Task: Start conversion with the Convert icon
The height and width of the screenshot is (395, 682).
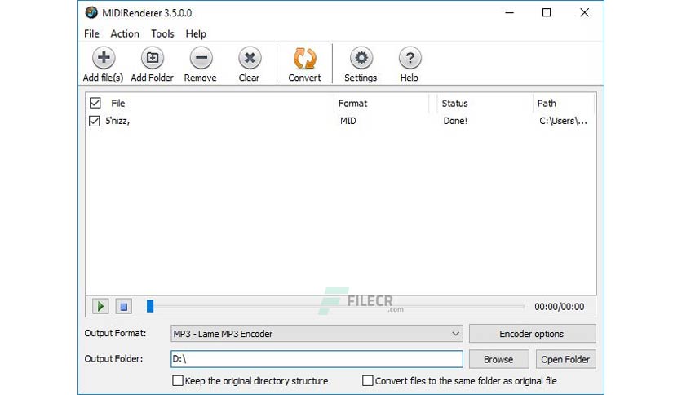Action: tap(304, 58)
